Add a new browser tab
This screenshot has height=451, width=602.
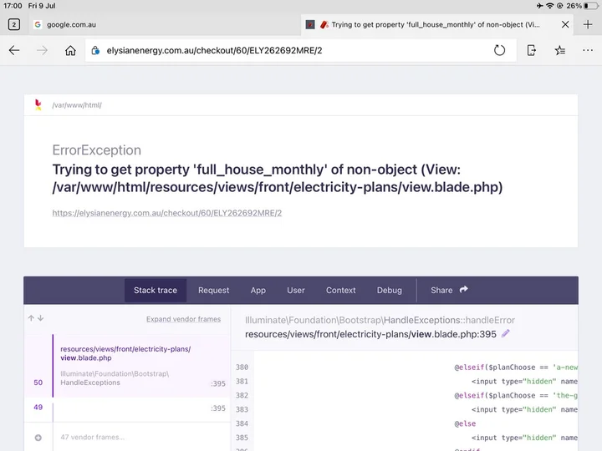tap(589, 24)
